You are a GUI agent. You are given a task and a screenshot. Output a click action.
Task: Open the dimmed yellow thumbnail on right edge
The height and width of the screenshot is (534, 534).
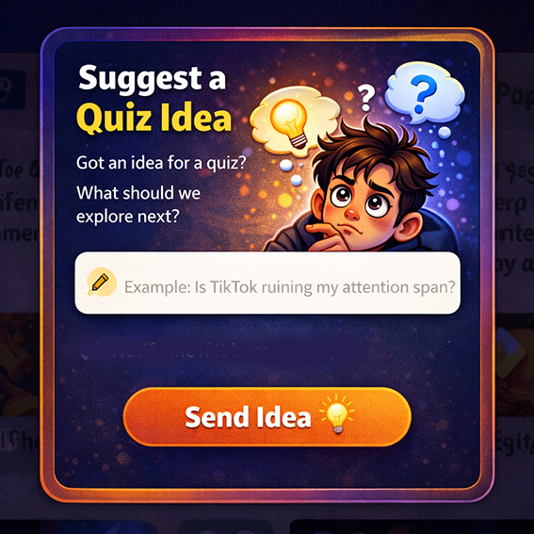pos(514,364)
